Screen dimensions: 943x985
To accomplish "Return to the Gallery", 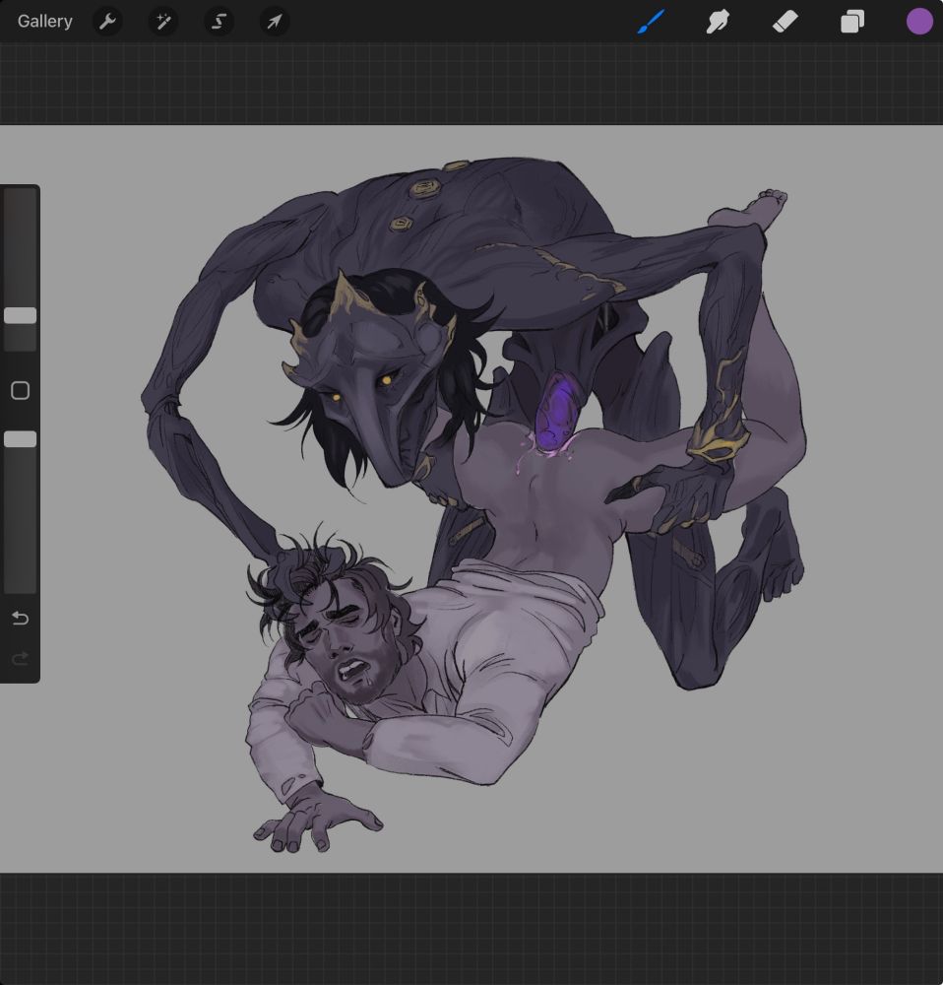I will [x=44, y=22].
